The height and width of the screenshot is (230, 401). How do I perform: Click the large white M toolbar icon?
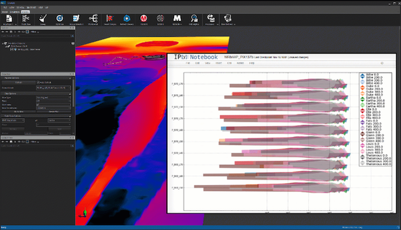[x=177, y=18]
